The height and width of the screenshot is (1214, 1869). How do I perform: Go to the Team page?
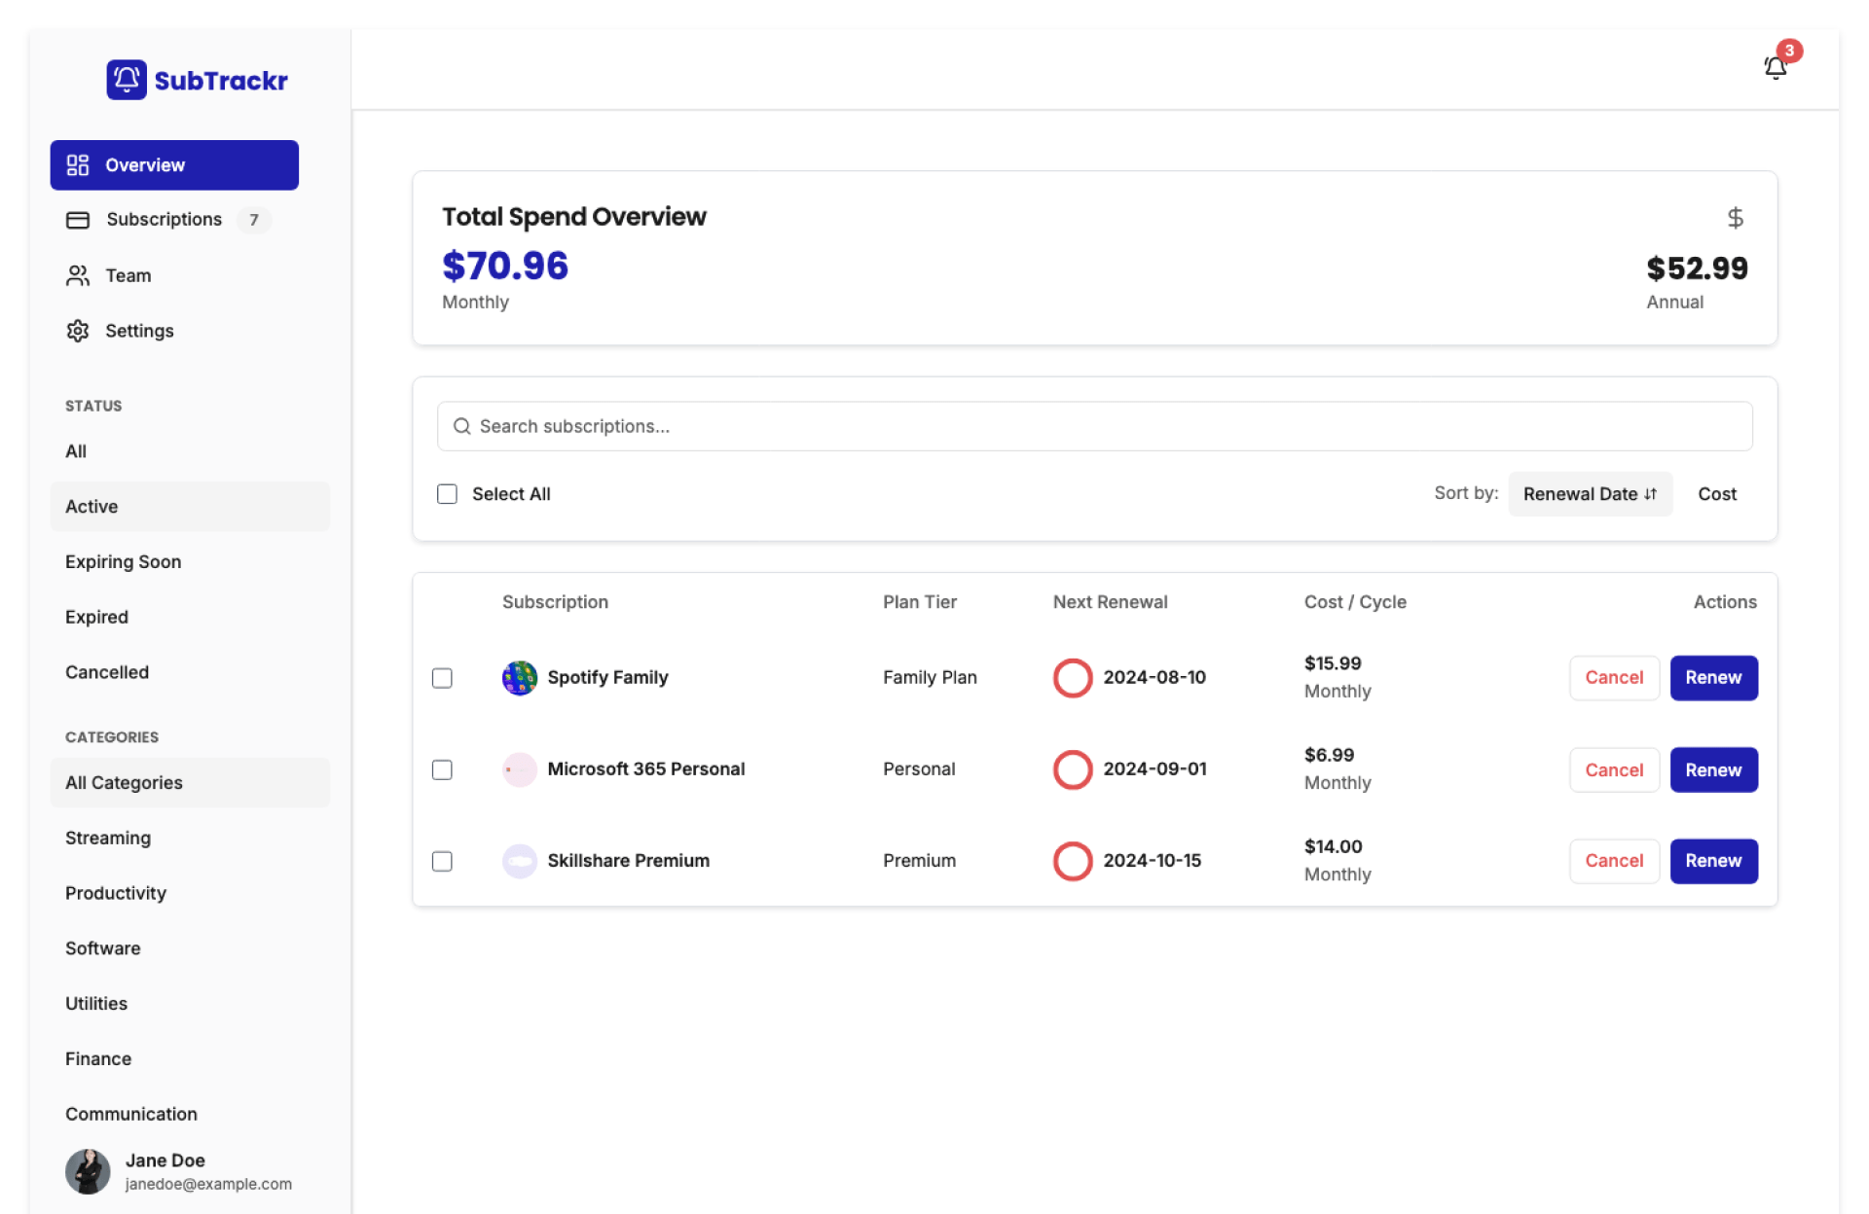pyautogui.click(x=128, y=276)
